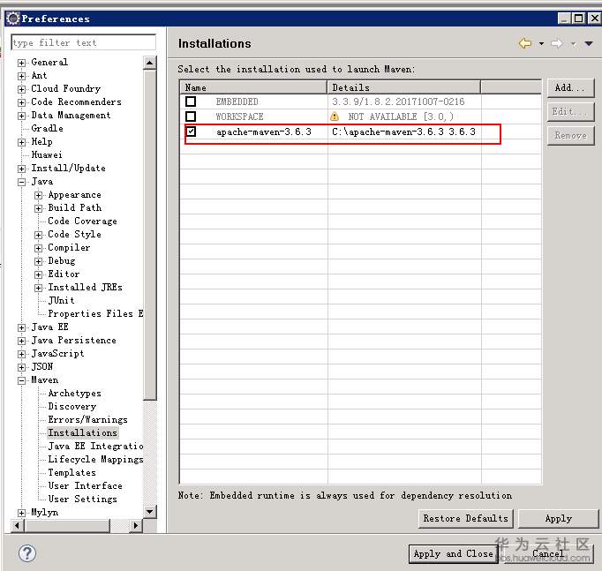The height and width of the screenshot is (571, 602).
Task: Click the Cancel button
Action: click(x=548, y=553)
